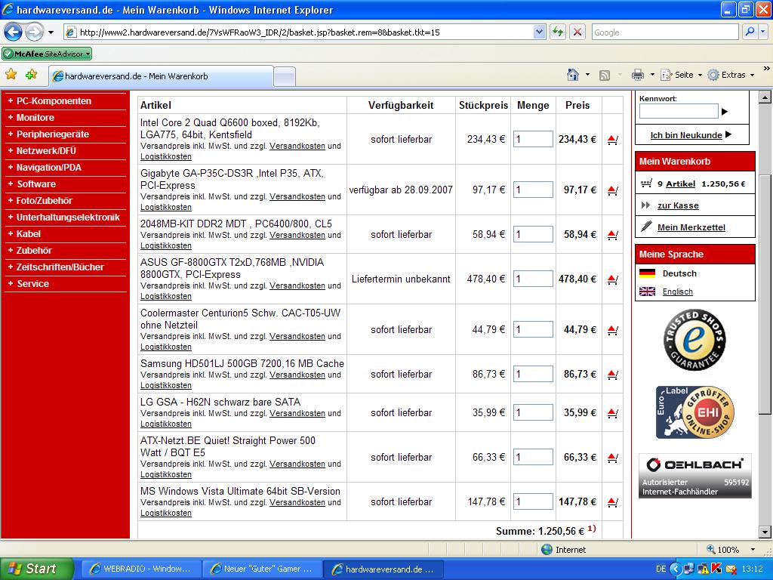Stop loading with the red X icon
Image resolution: width=773 pixels, height=580 pixels.
pos(577,32)
